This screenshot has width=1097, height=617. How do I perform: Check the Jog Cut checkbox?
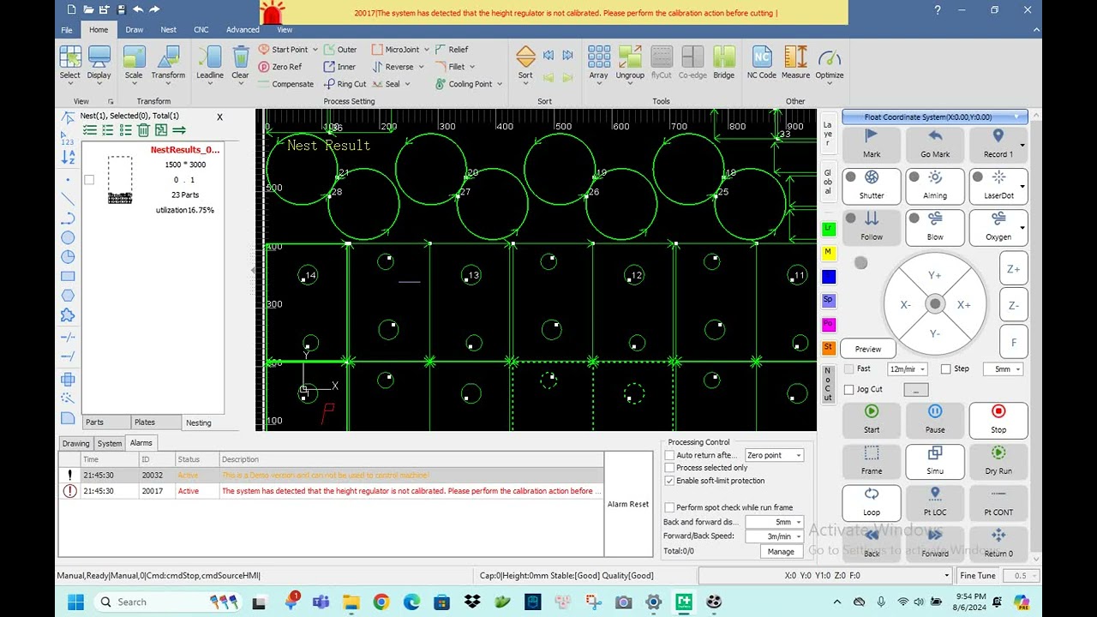[x=848, y=390]
